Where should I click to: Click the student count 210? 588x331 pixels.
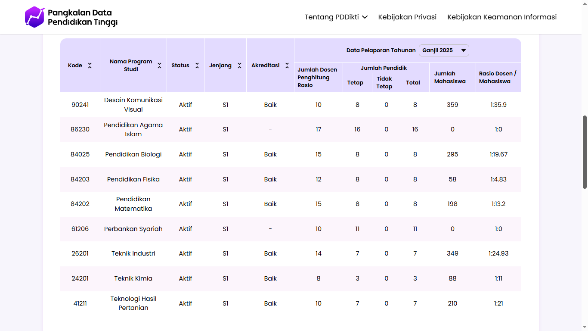point(452,303)
